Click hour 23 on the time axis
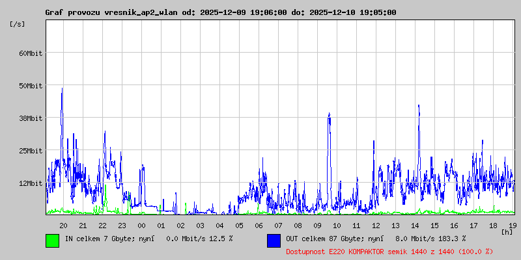The image size is (521, 260). pos(122,226)
